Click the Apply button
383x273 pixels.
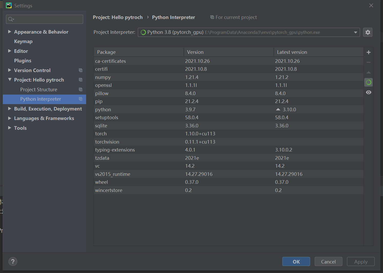pos(361,261)
